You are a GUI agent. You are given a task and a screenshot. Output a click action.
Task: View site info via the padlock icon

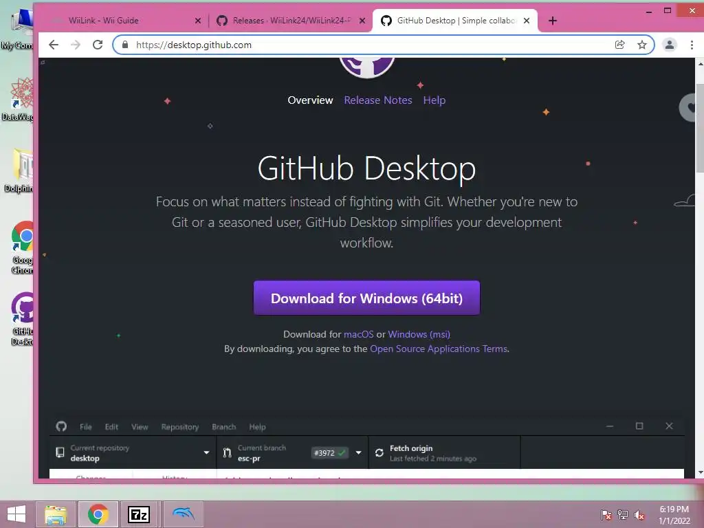tap(125, 45)
